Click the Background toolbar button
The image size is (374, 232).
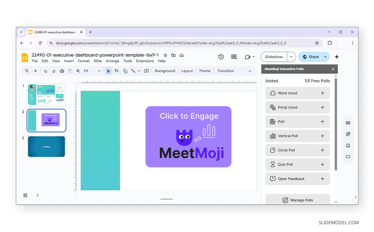click(x=165, y=71)
